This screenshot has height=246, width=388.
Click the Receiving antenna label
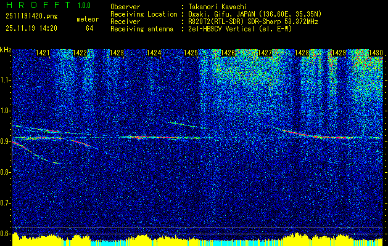(x=142, y=29)
